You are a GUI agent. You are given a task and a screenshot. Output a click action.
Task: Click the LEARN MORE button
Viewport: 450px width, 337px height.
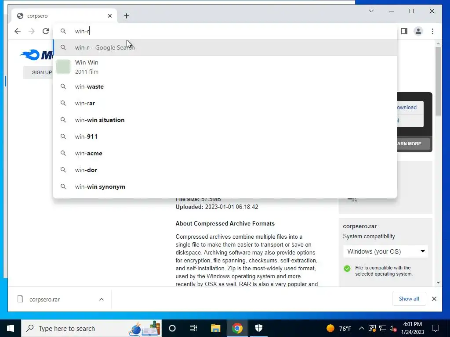(414, 144)
